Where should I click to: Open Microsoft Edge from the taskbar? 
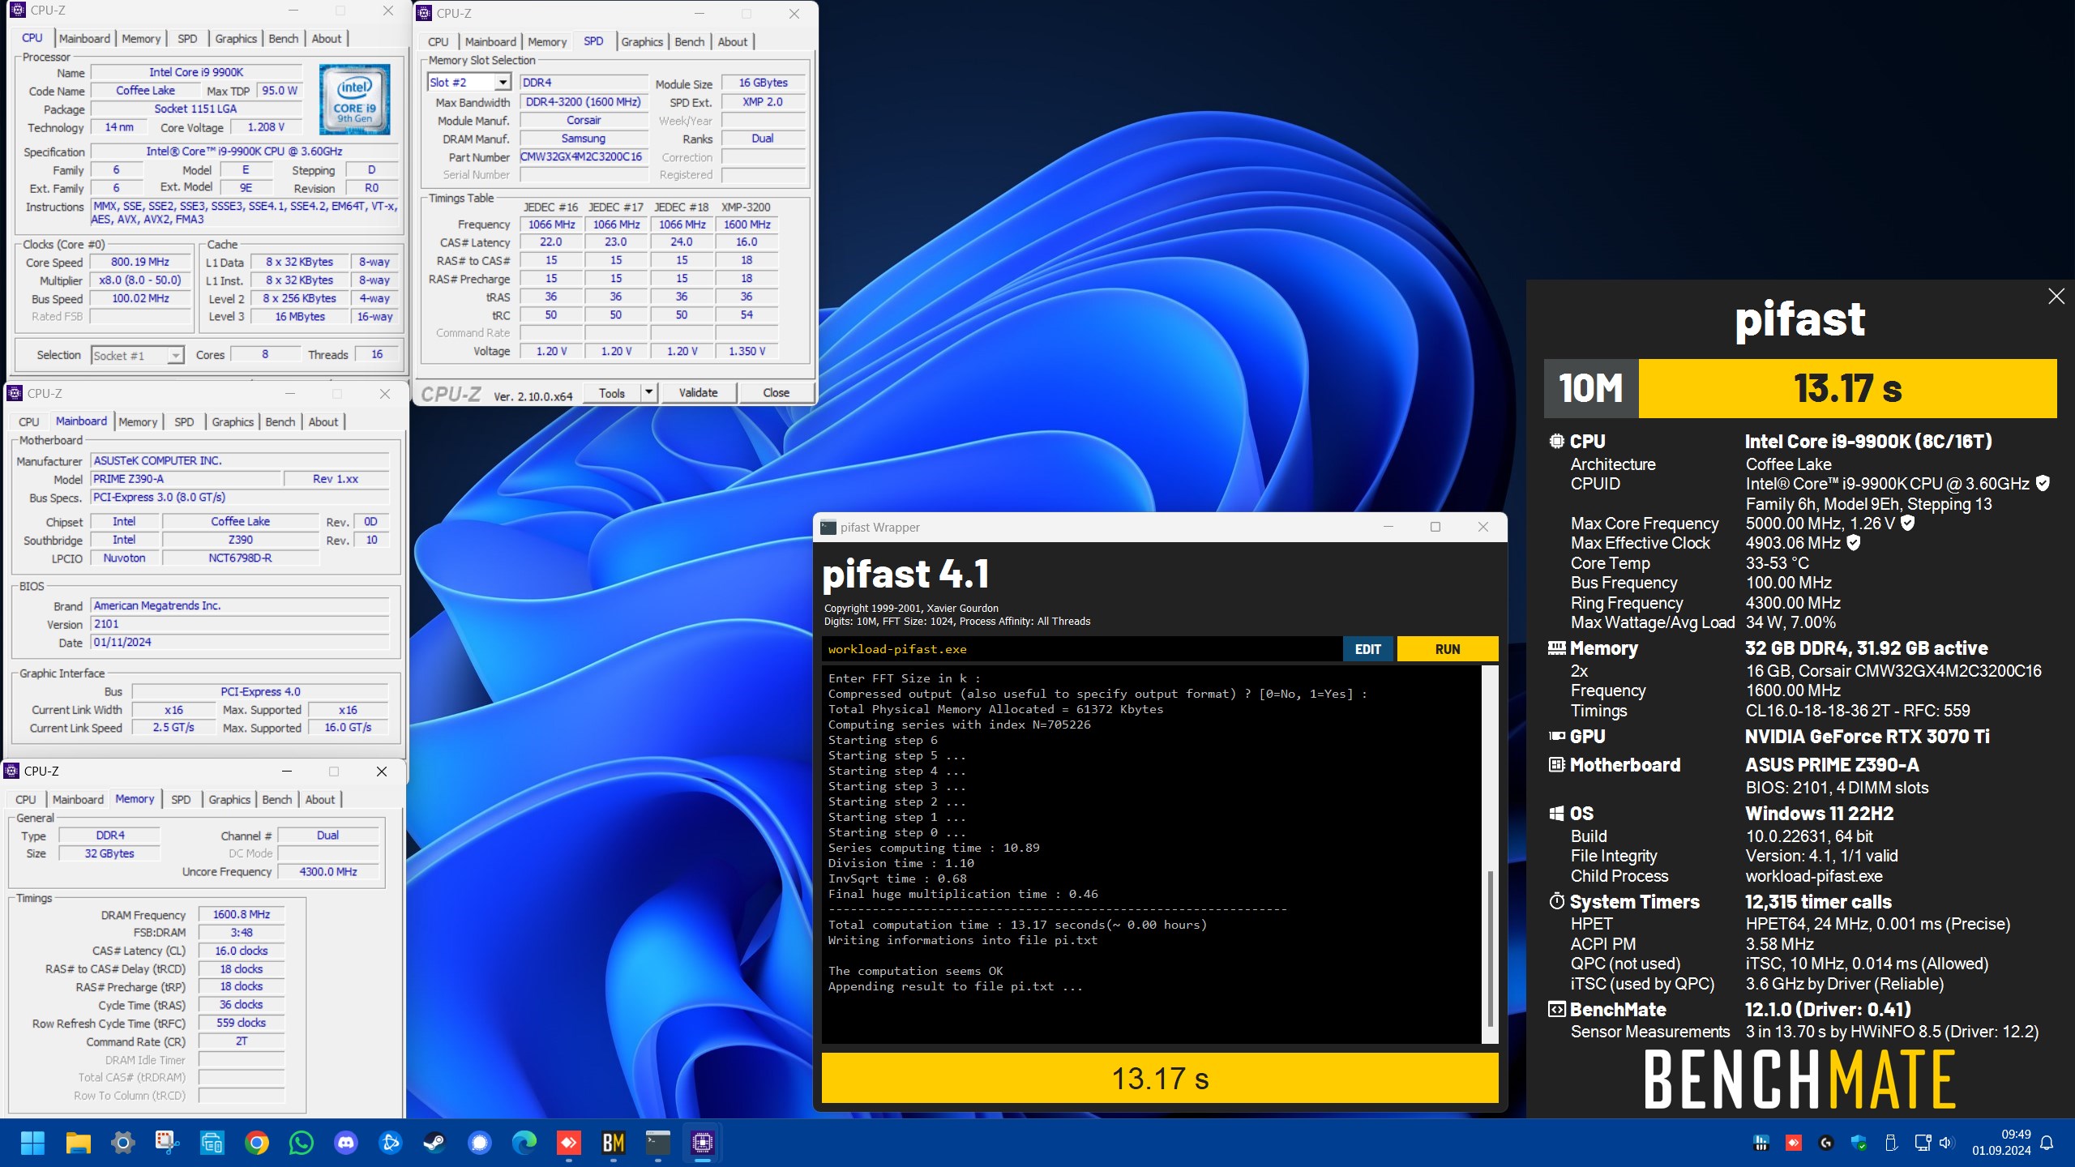pyautogui.click(x=524, y=1143)
